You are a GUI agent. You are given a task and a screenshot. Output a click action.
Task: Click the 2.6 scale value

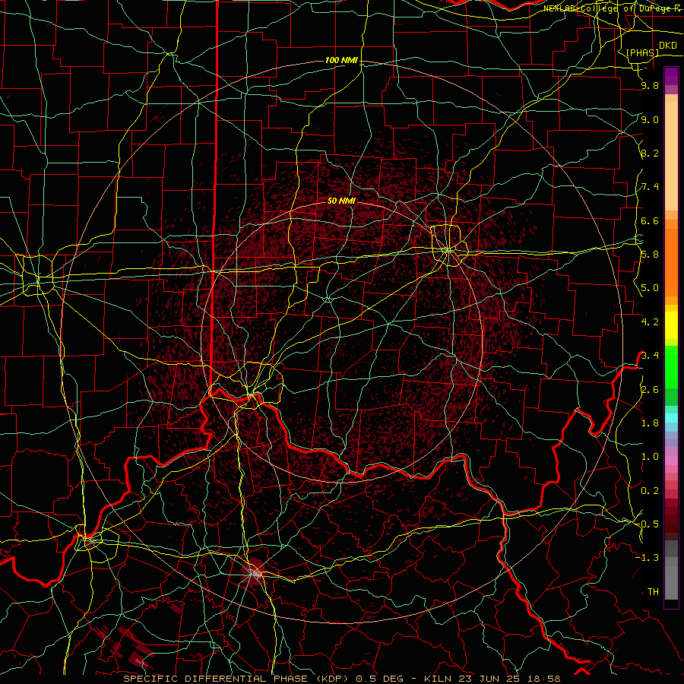coord(650,390)
